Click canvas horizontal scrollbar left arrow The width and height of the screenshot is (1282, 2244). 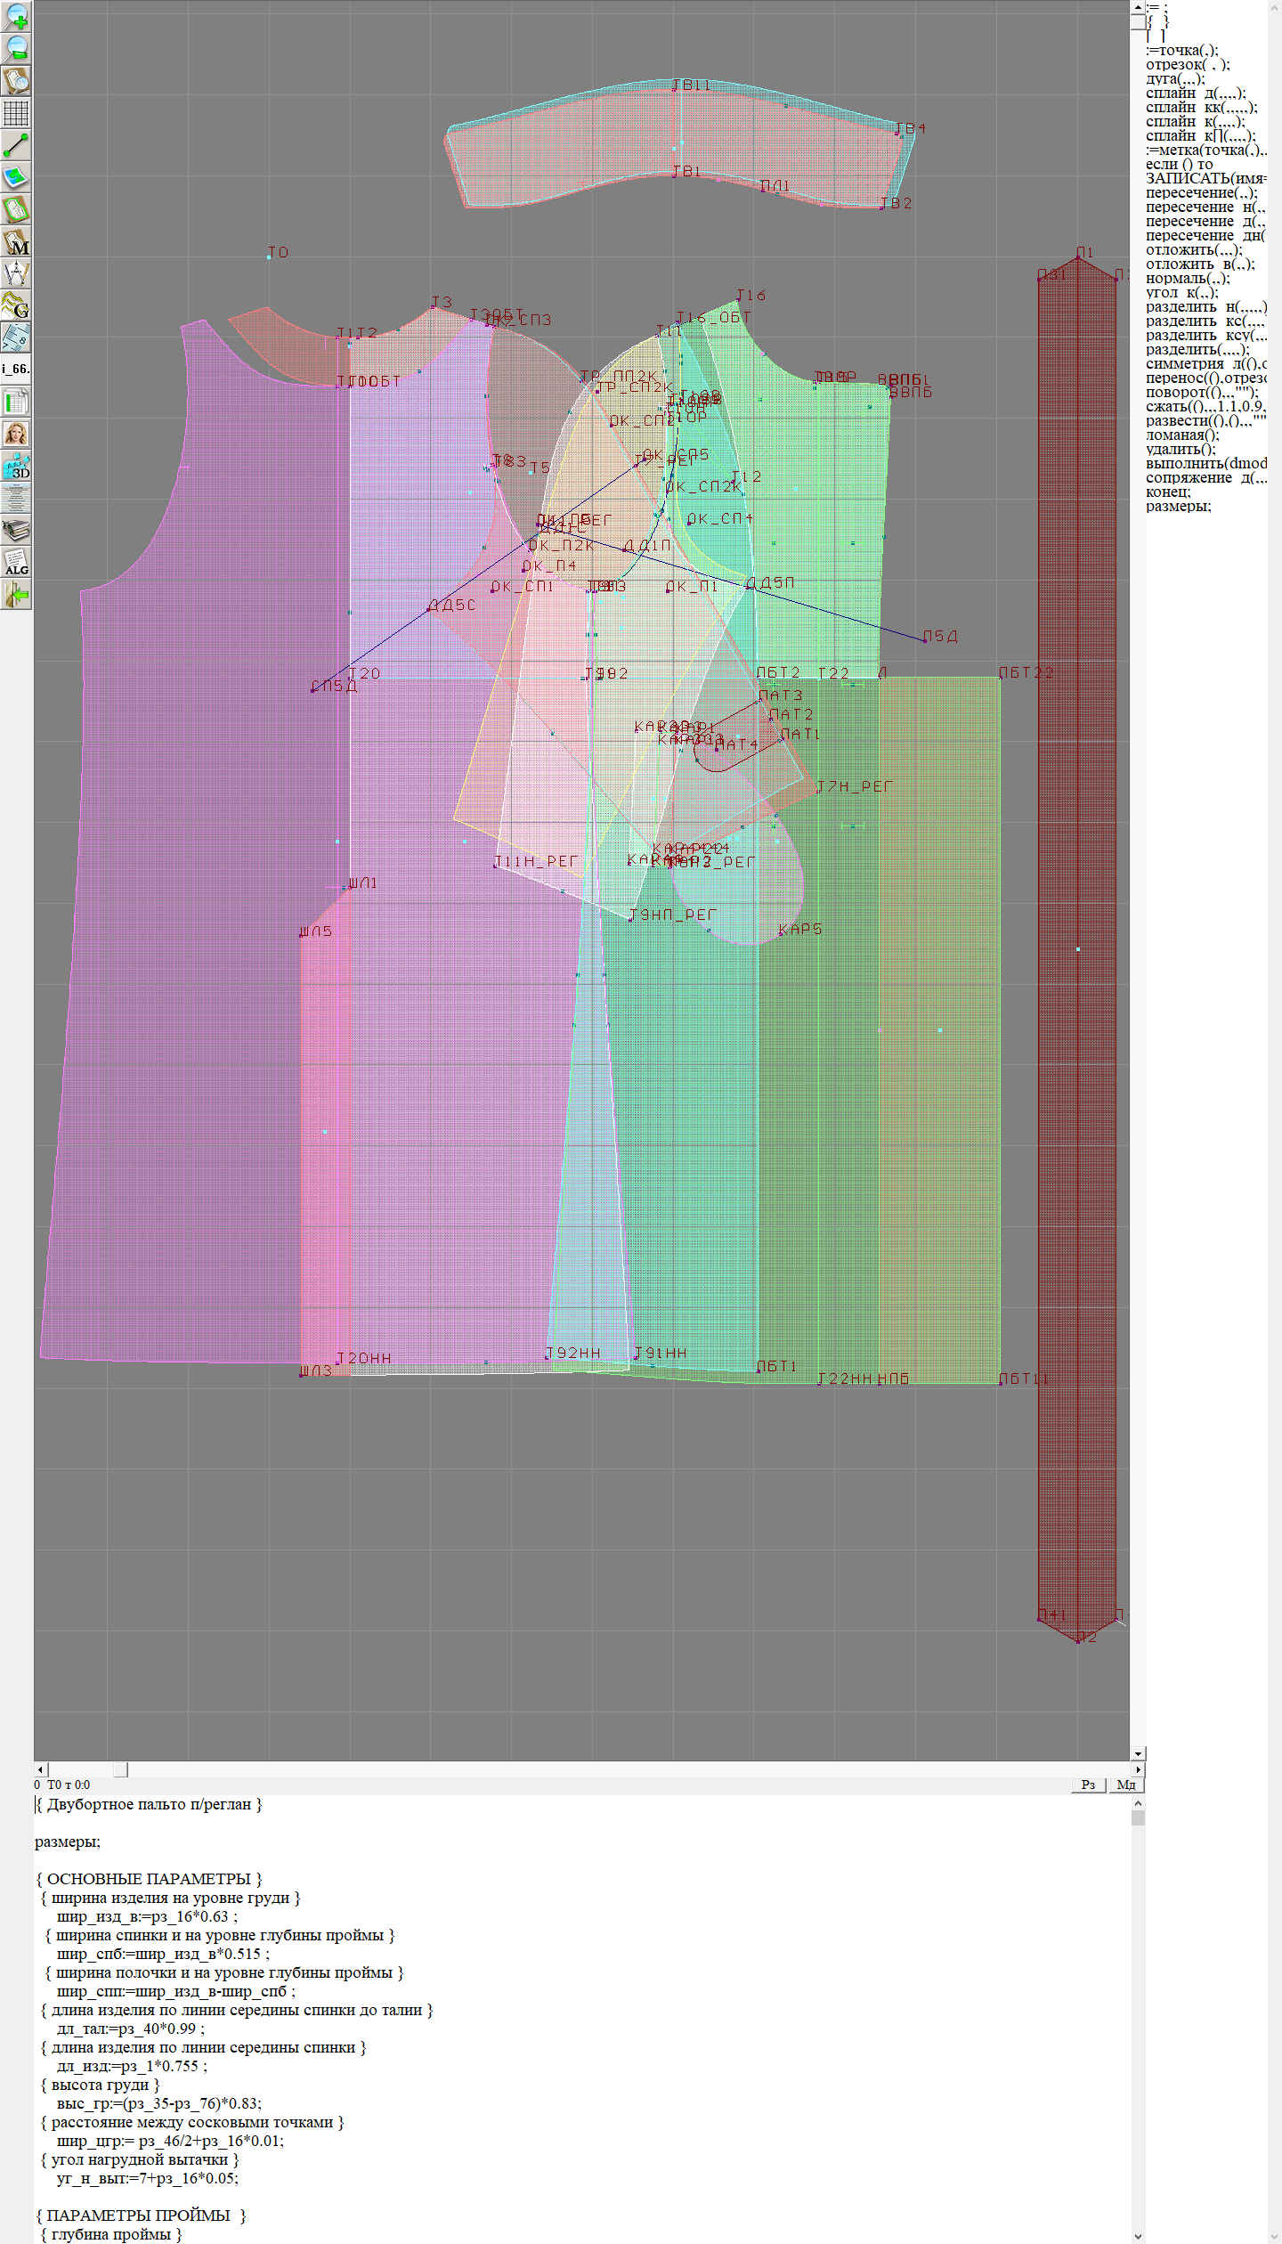(40, 1769)
